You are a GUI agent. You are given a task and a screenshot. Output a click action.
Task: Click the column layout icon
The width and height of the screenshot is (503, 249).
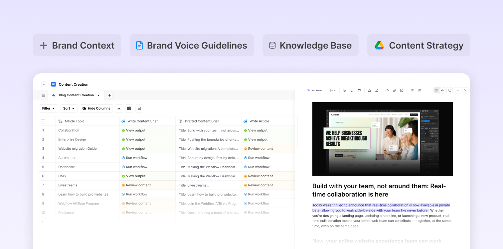129,109
